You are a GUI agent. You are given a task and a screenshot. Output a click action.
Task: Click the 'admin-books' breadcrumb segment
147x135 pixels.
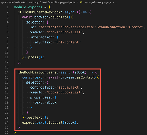(x=17, y=2)
